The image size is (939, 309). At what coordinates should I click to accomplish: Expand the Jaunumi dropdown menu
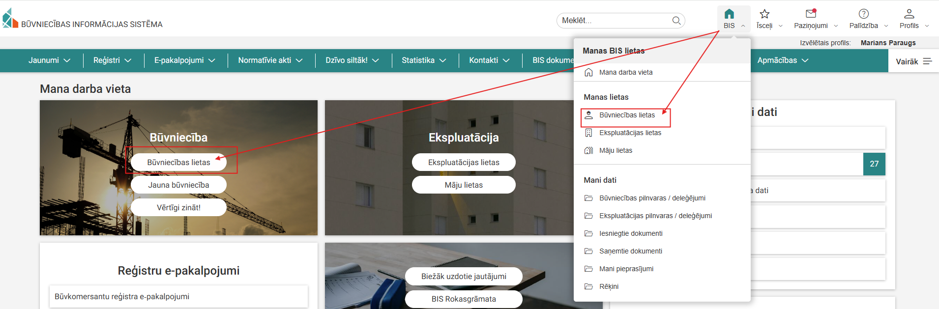[x=49, y=60]
